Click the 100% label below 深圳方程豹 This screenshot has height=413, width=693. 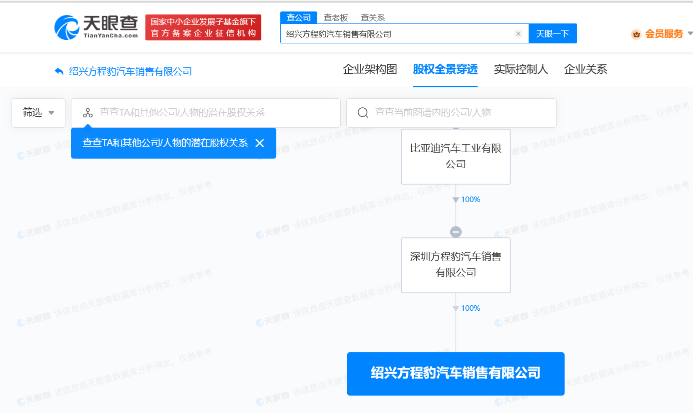(x=470, y=308)
